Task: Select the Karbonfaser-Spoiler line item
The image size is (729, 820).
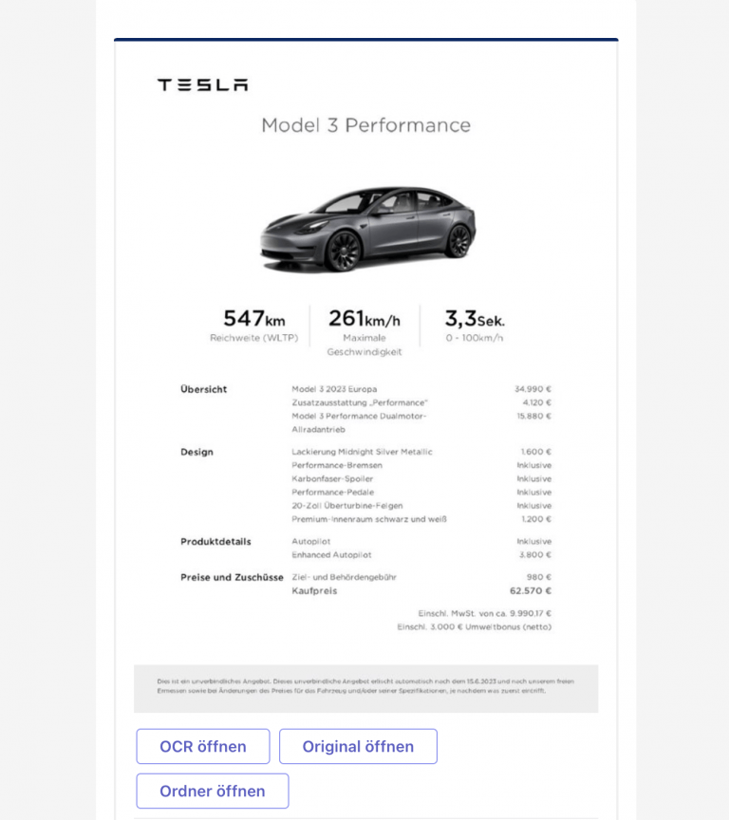Action: (x=332, y=478)
